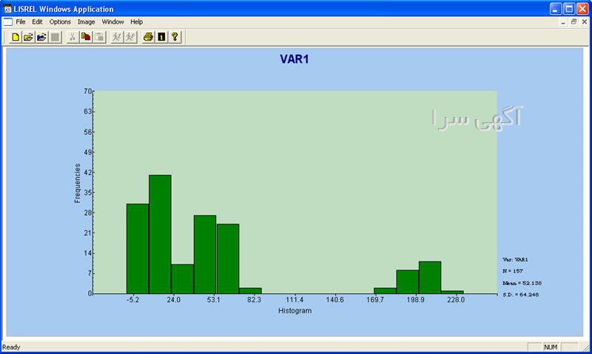The height and width of the screenshot is (354, 592).
Task: Click the NUM status bar indicator
Action: click(x=551, y=347)
